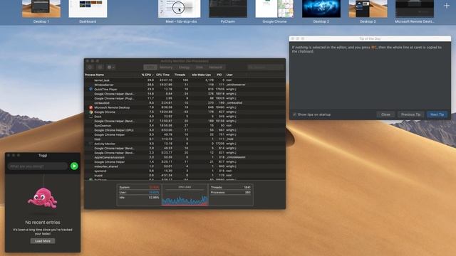Switch to the PyCharm space
Screen dimensions: 456x256
(228, 9)
